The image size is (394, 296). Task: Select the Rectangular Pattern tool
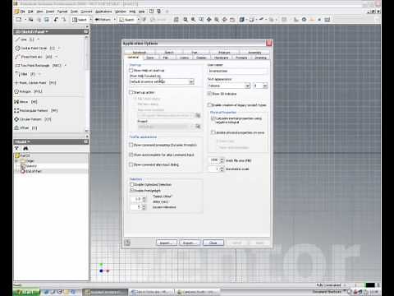(x=36, y=110)
